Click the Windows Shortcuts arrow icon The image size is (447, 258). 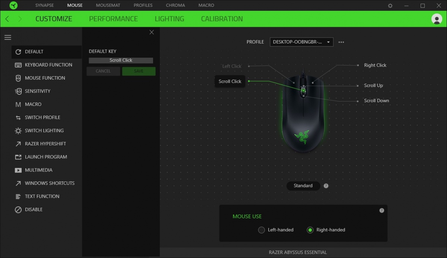[x=18, y=183]
